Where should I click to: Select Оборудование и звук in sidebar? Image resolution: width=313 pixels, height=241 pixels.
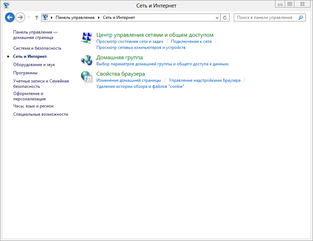(34, 65)
